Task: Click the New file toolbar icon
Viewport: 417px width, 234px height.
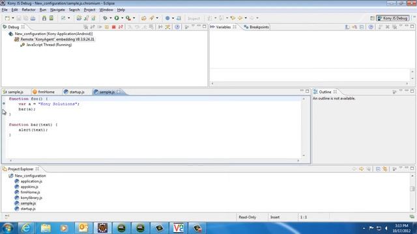Action: [7, 18]
